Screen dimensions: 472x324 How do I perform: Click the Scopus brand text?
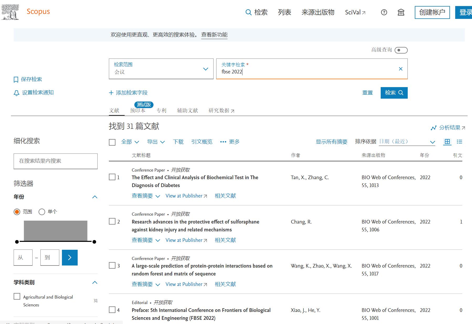point(38,12)
